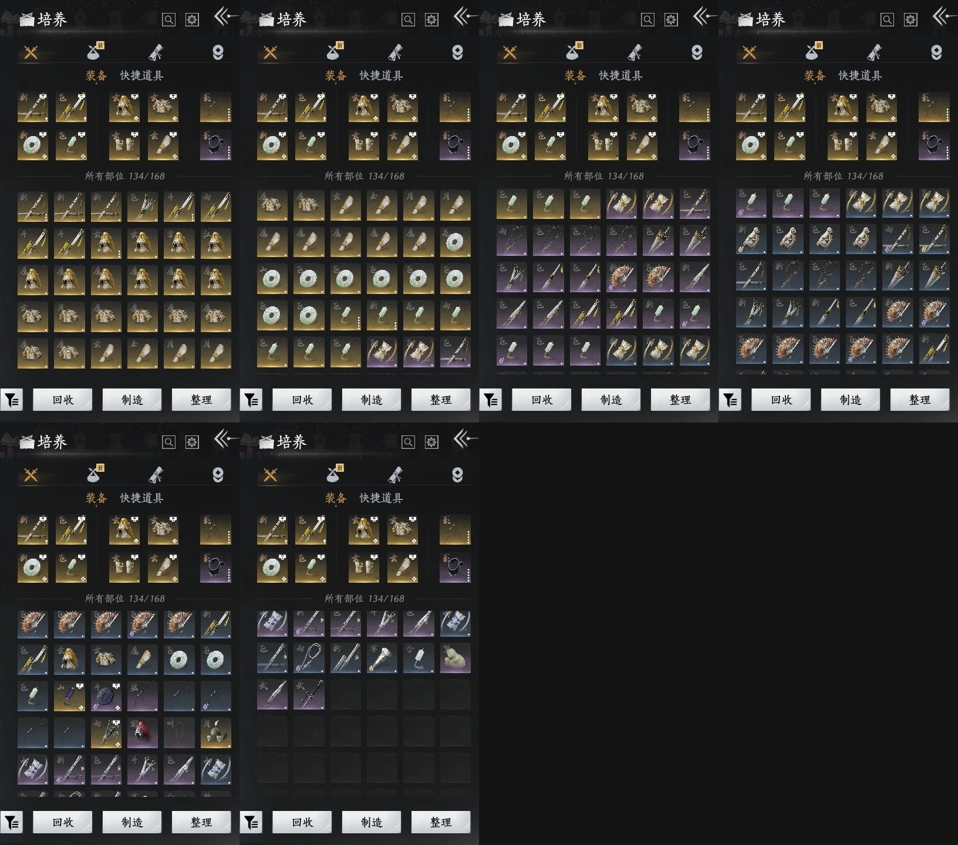Pick the dark blue ring accessory item
The width and height of the screenshot is (958, 845).
(x=106, y=696)
